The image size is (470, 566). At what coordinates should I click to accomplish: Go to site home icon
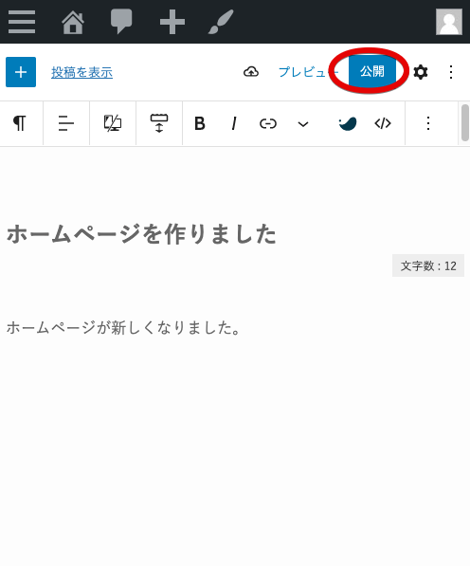click(x=73, y=22)
